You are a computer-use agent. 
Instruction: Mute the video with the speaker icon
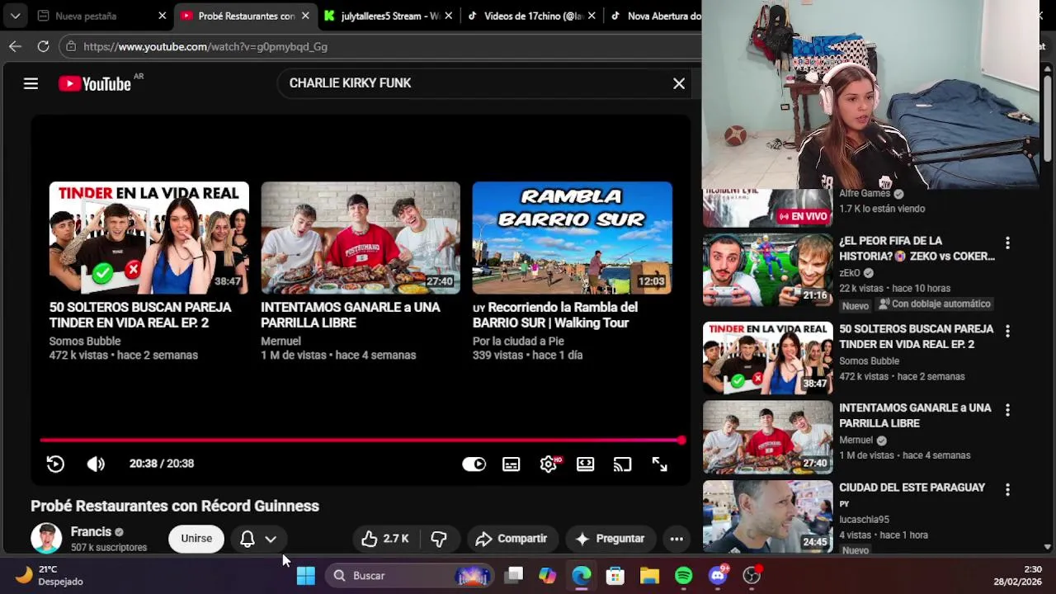96,464
